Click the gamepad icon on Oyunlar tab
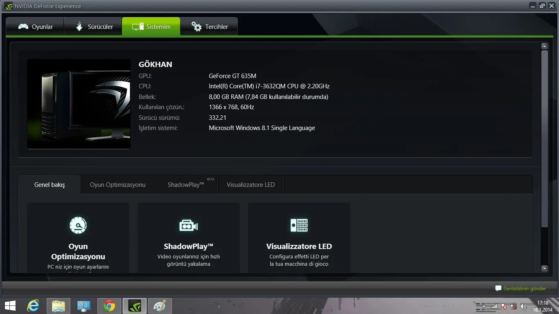 click(23, 27)
